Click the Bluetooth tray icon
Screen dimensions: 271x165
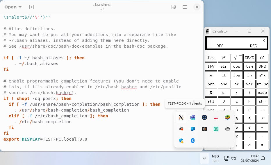193,141
